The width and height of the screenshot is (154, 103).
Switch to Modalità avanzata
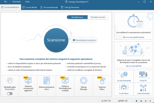pyautogui.click(x=98, y=17)
